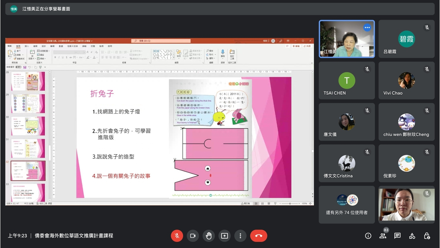End the call with the red hang-up button

coord(259,236)
